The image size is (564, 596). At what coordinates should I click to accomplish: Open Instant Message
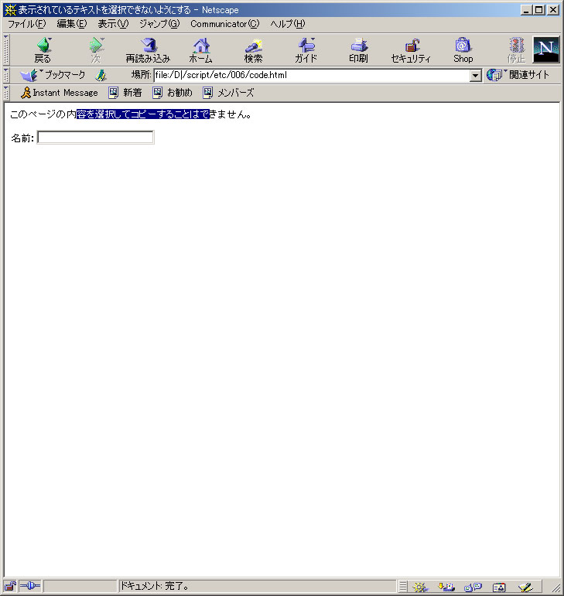[x=60, y=93]
